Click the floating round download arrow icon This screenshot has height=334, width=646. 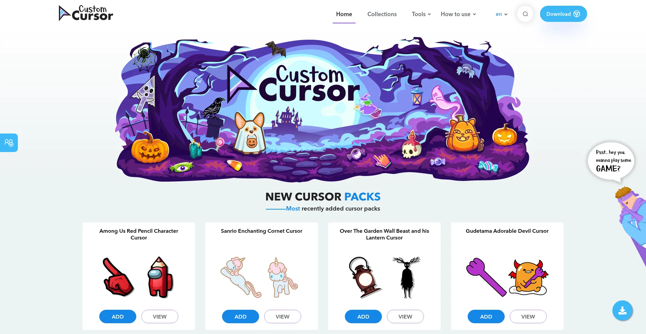click(x=622, y=310)
